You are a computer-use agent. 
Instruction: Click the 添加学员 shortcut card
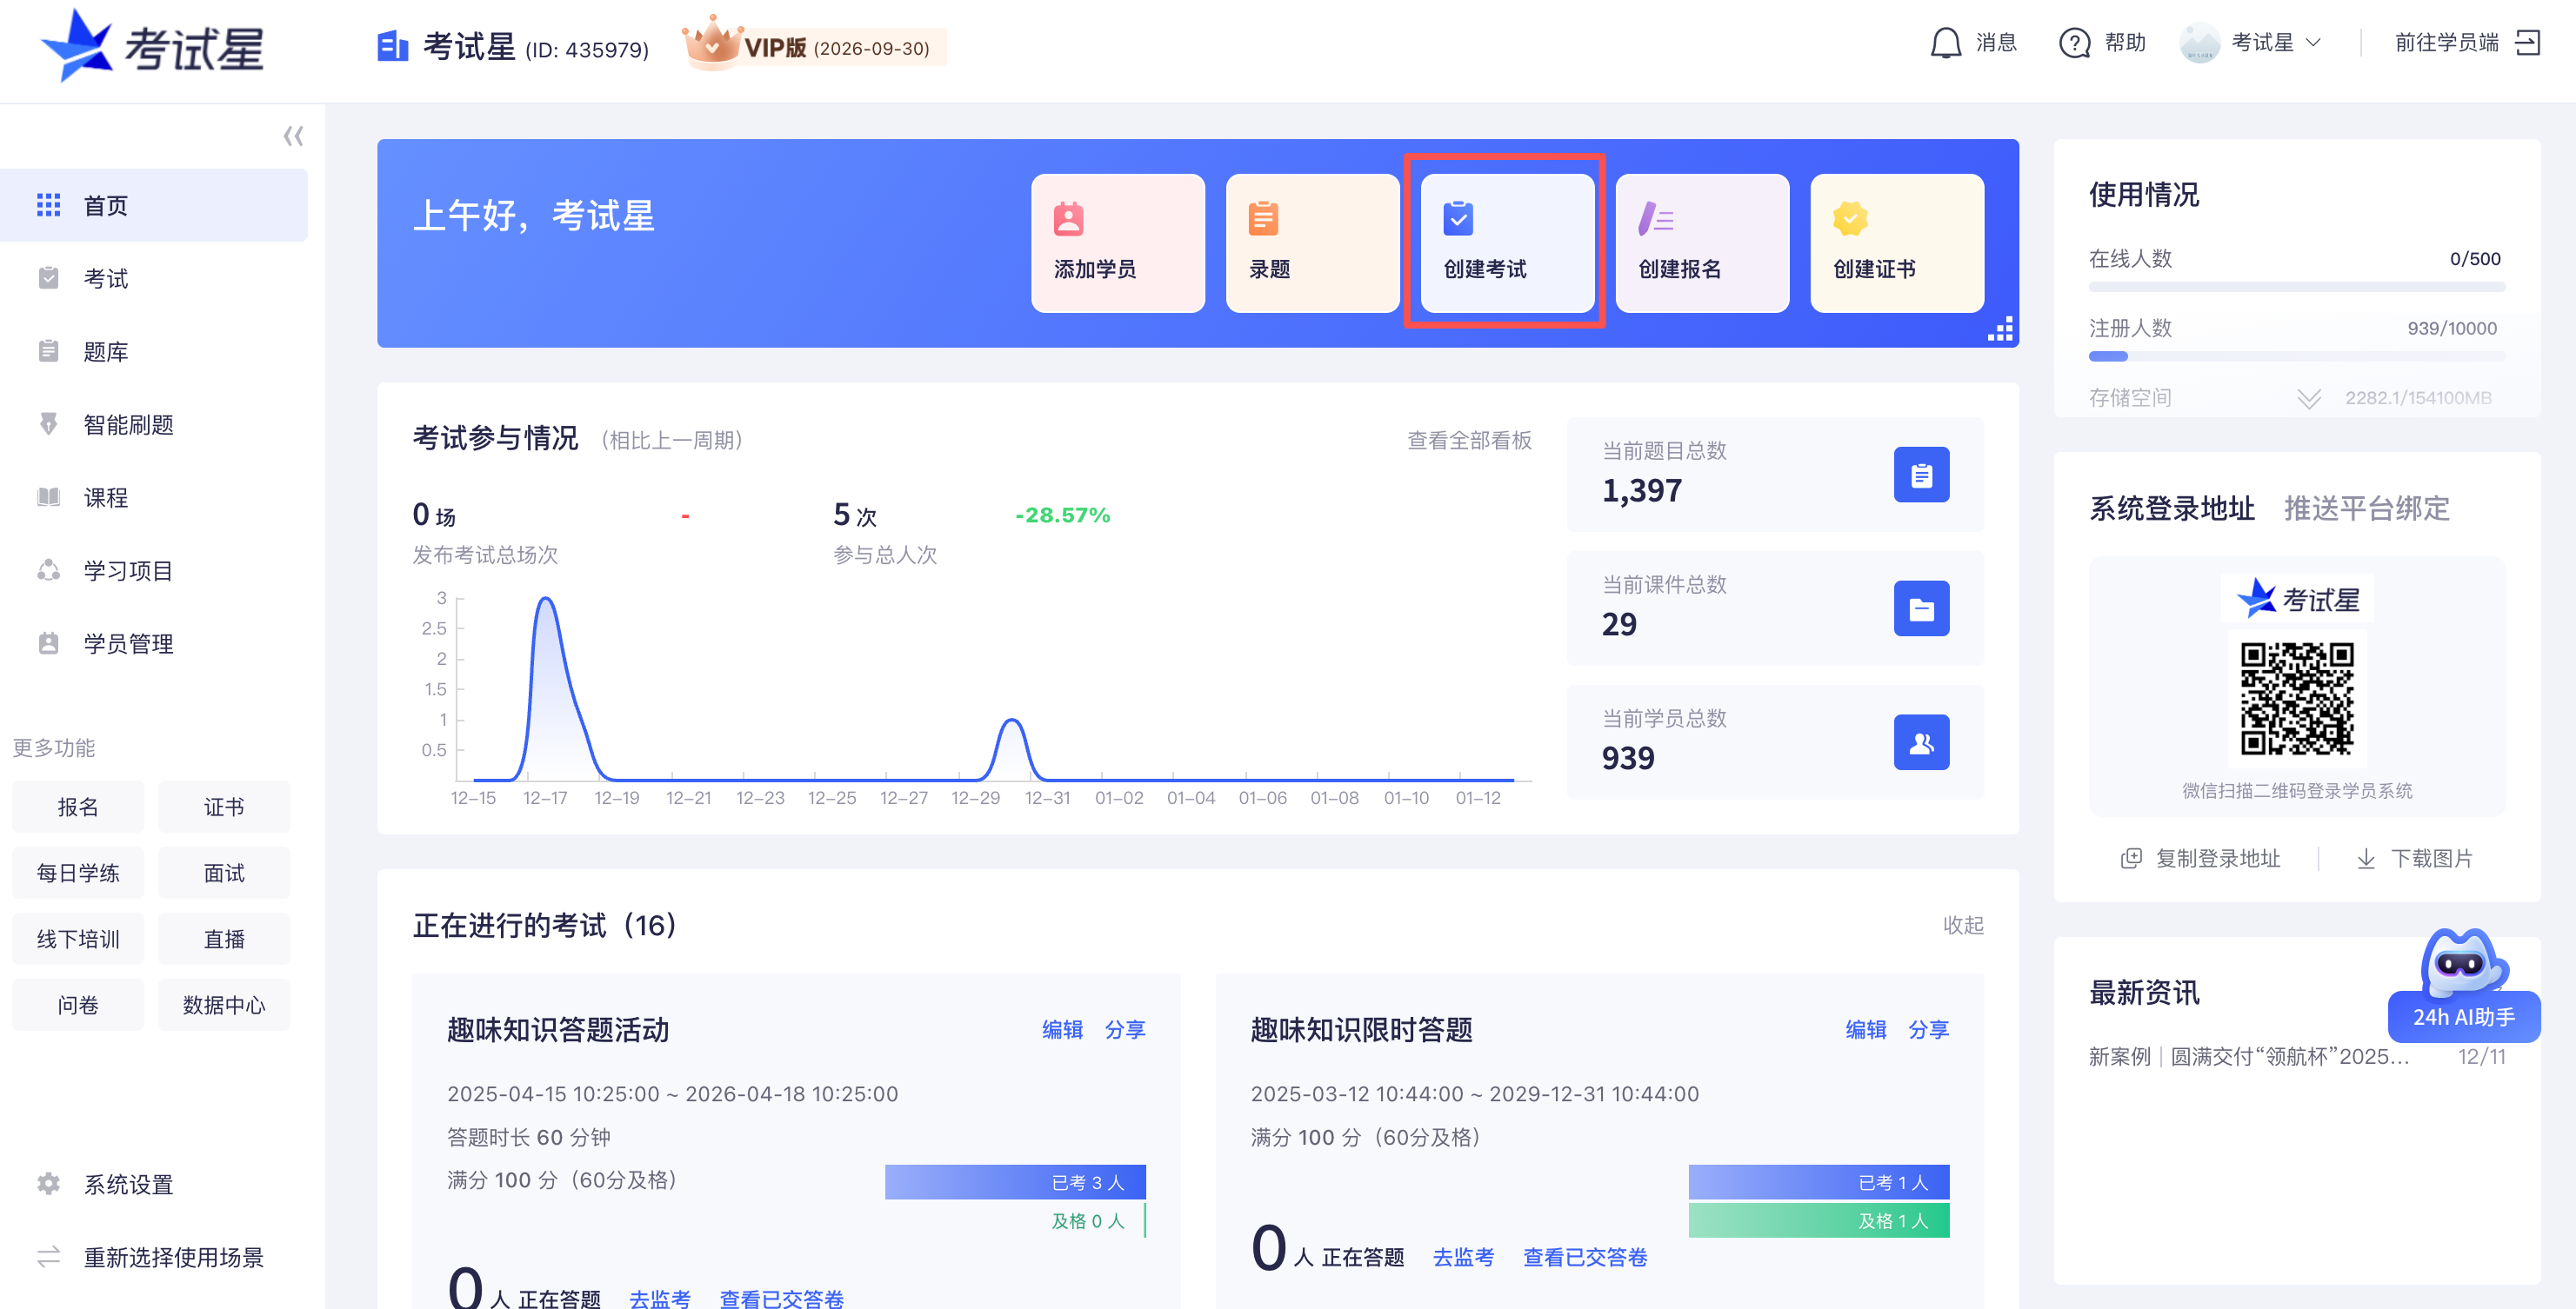coord(1117,243)
